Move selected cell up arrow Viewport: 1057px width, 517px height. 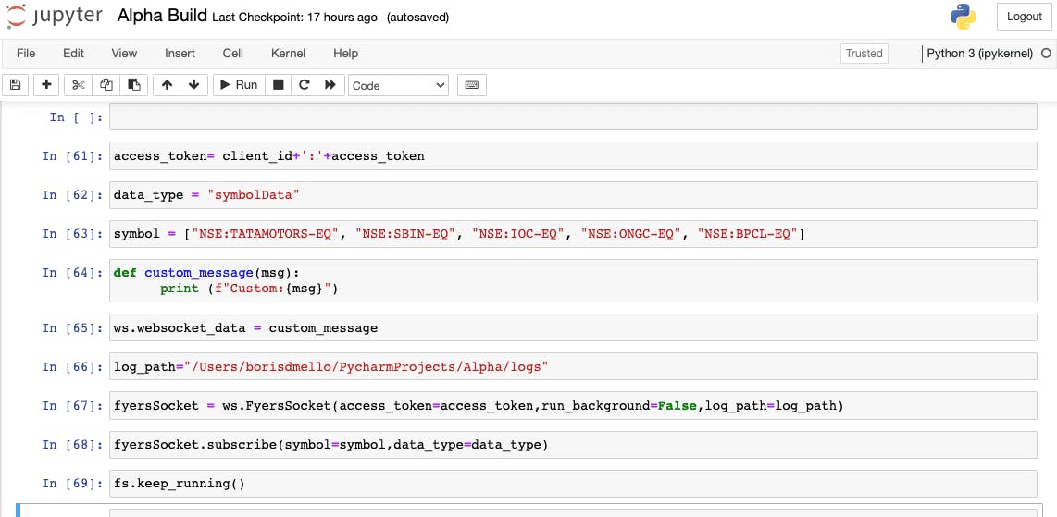167,85
